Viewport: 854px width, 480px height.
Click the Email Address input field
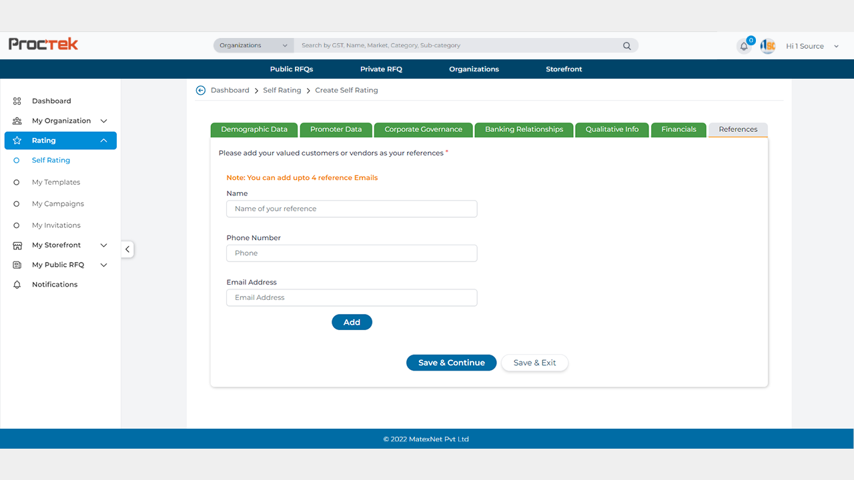pyautogui.click(x=352, y=297)
